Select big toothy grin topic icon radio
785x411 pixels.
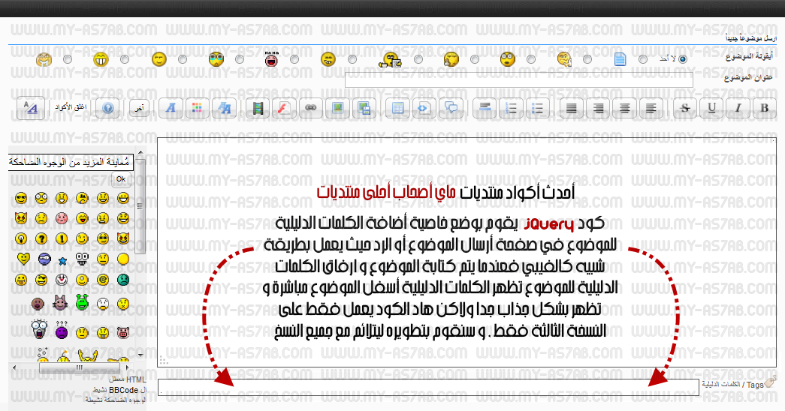125,59
